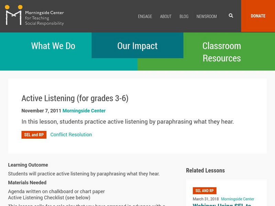Image resolution: width=275 pixels, height=206 pixels.
Task: Click the Active Listening lesson title
Action: tap(75, 99)
